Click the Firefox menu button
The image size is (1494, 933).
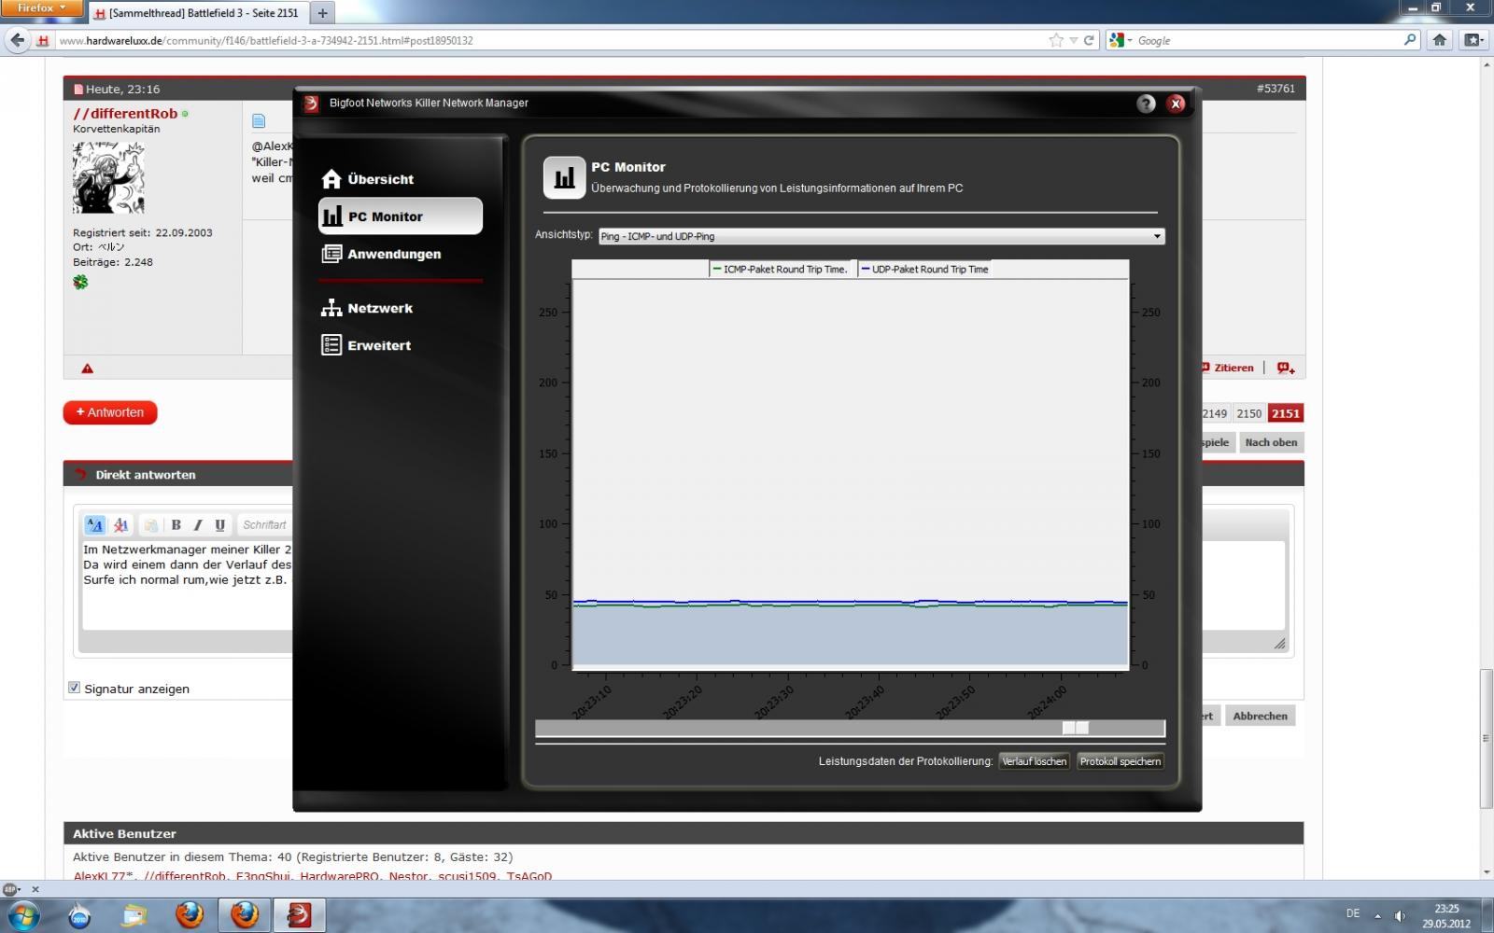click(x=42, y=8)
